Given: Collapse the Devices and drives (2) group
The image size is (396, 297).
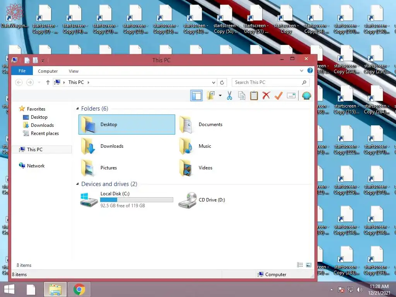Looking at the screenshot, I should point(77,184).
